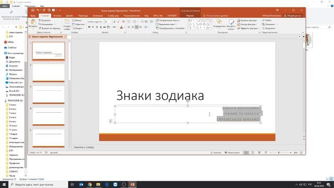Switch to Animations (Анимация) ribbon tab
This screenshot has width=334, height=188.
click(98, 16)
